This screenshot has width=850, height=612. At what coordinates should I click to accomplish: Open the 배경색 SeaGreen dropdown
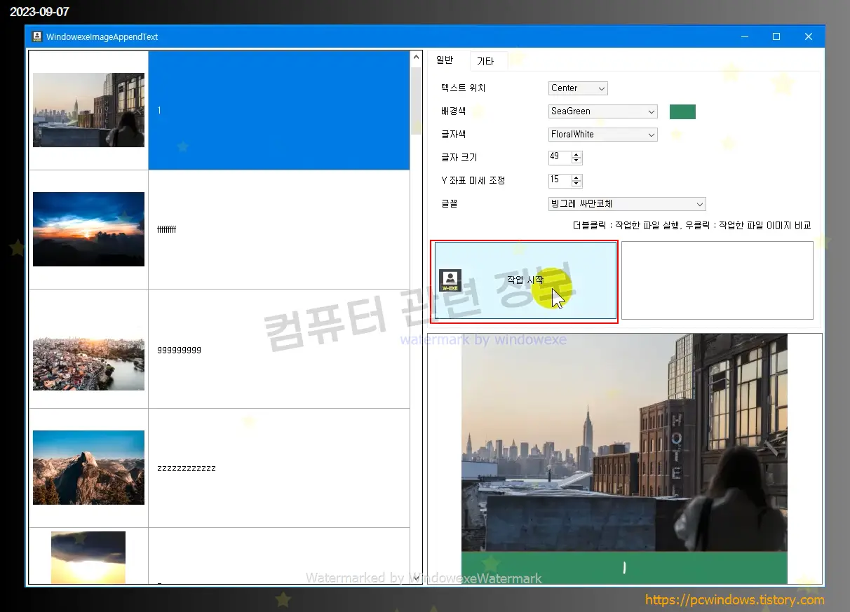tap(603, 111)
